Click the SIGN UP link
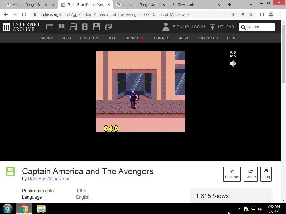The width and height of the screenshot is (286, 214). (181, 27)
